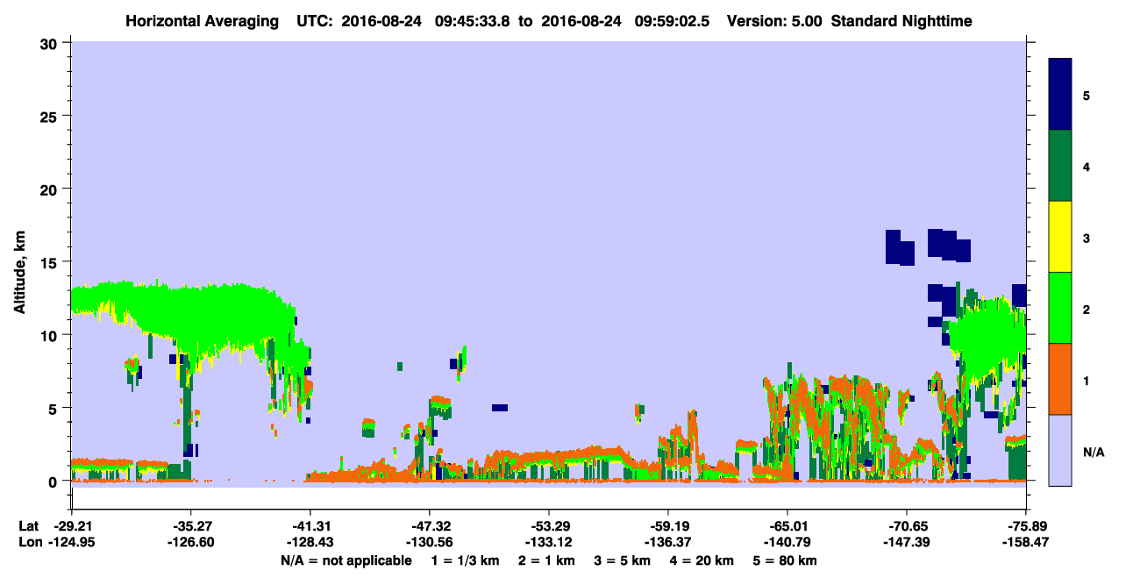Click the colorbar label "N/A"
This screenshot has width=1140, height=585.
tap(1093, 452)
